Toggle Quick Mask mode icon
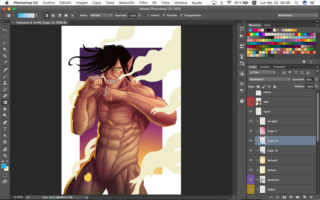The image size is (320, 200). pyautogui.click(x=5, y=175)
